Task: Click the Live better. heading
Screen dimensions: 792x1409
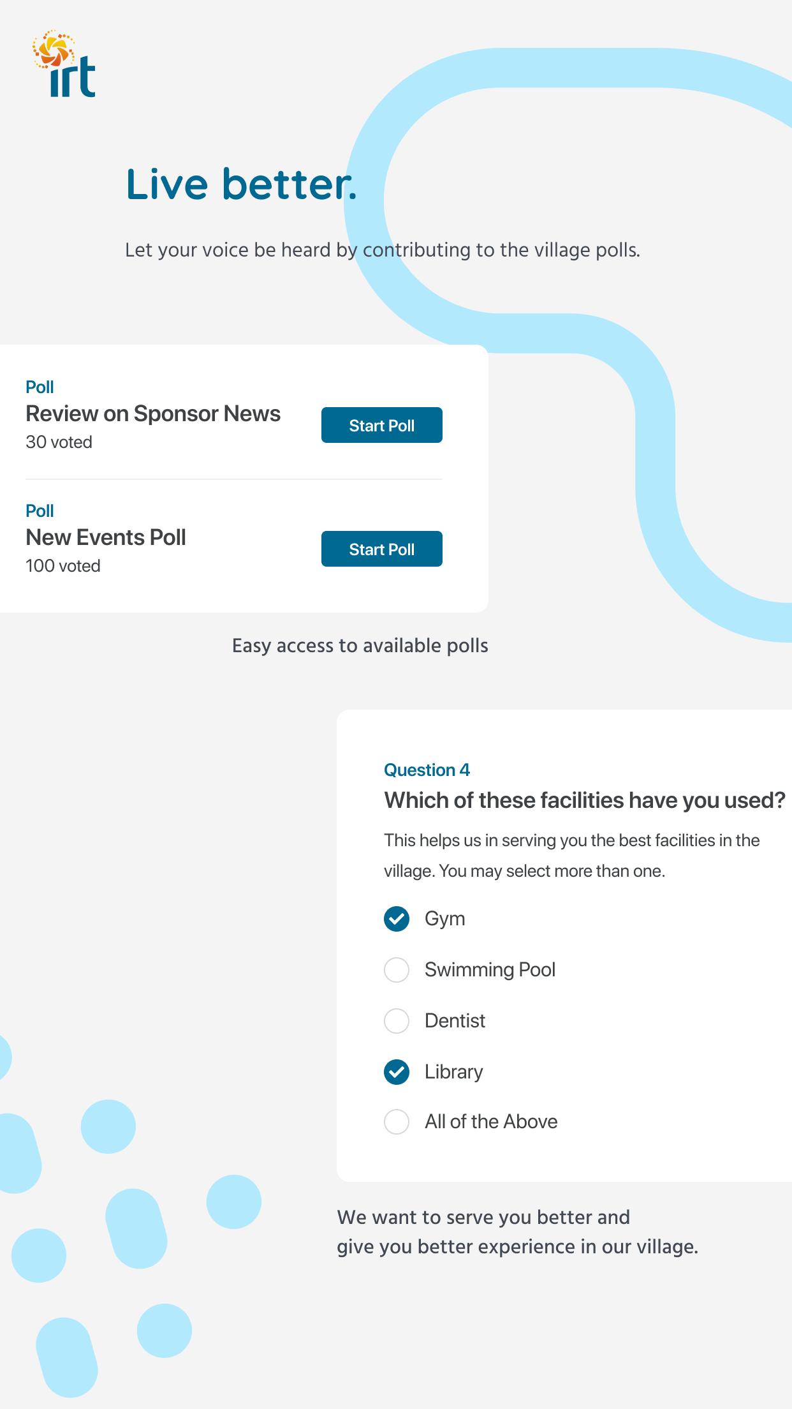Action: coord(242,184)
